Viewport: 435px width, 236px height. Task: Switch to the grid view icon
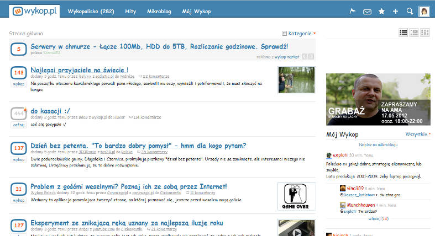(x=424, y=33)
